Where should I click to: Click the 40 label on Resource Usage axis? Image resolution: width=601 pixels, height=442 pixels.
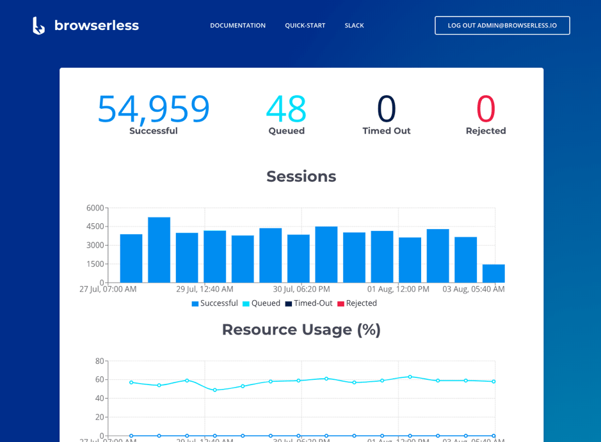pos(100,399)
